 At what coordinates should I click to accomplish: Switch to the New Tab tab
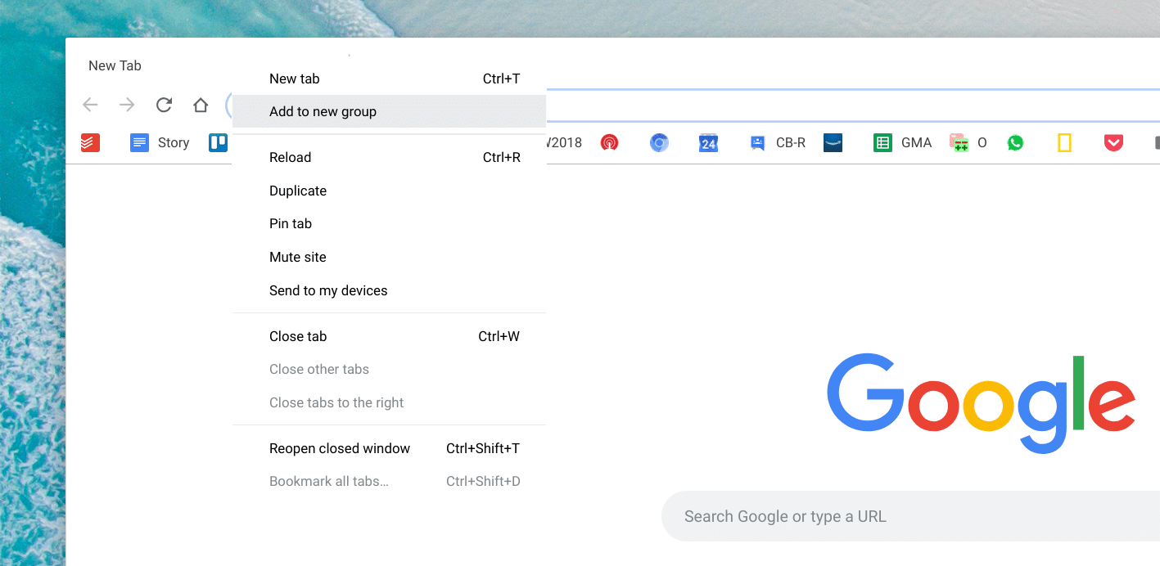coord(115,65)
